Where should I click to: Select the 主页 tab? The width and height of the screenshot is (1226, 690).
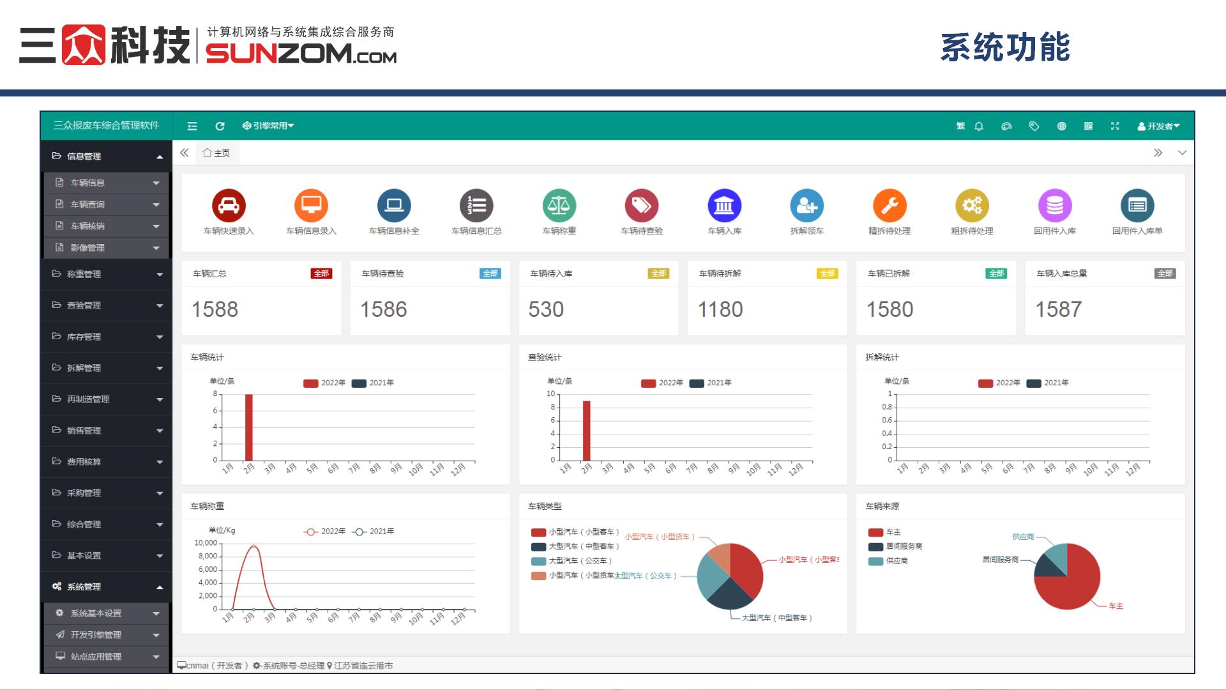pos(216,153)
